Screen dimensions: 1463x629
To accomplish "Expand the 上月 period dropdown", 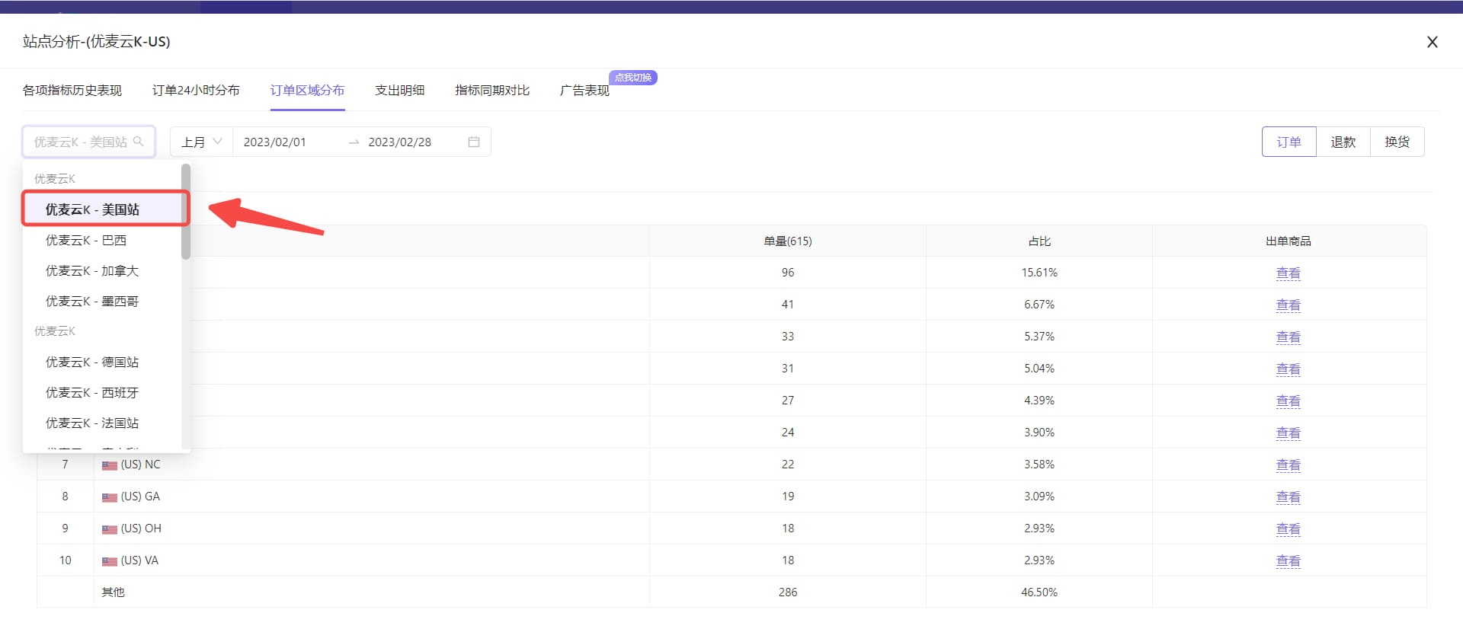I will click(x=201, y=142).
